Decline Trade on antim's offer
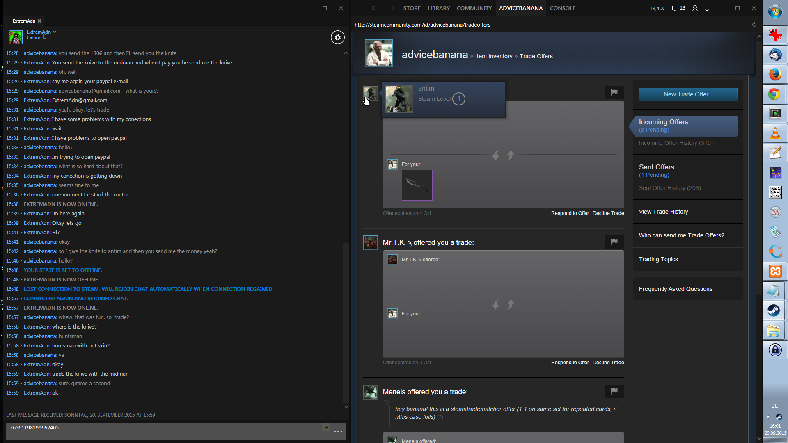The width and height of the screenshot is (788, 443). [x=608, y=213]
